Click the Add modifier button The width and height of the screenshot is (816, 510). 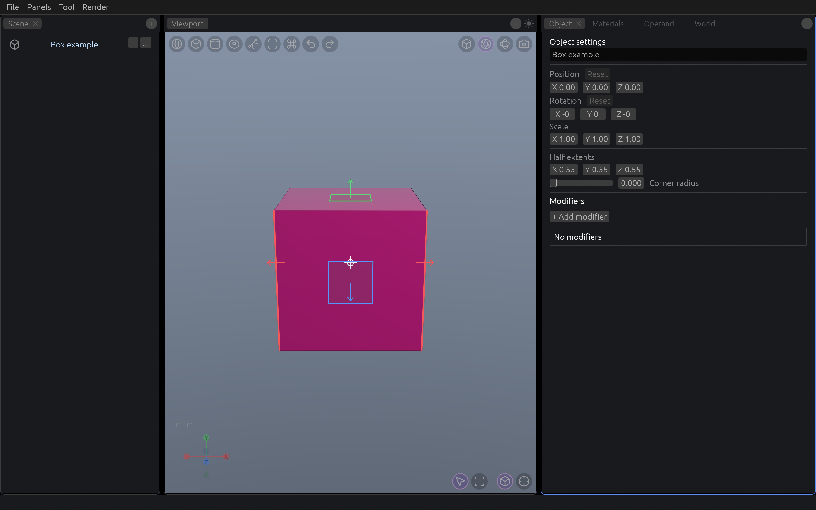(x=579, y=217)
